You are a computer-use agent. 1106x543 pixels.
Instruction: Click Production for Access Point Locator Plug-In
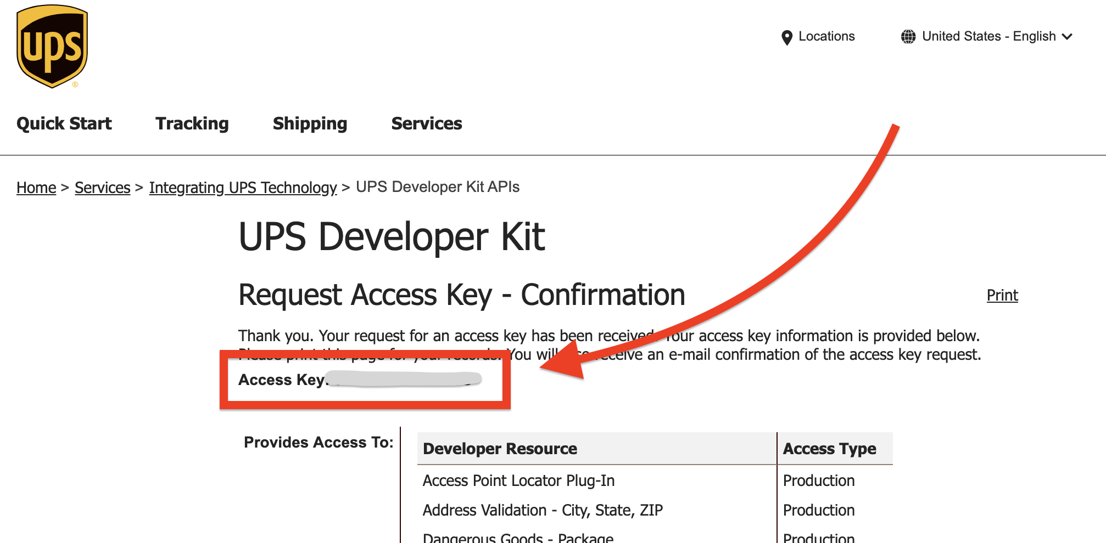[x=819, y=480]
